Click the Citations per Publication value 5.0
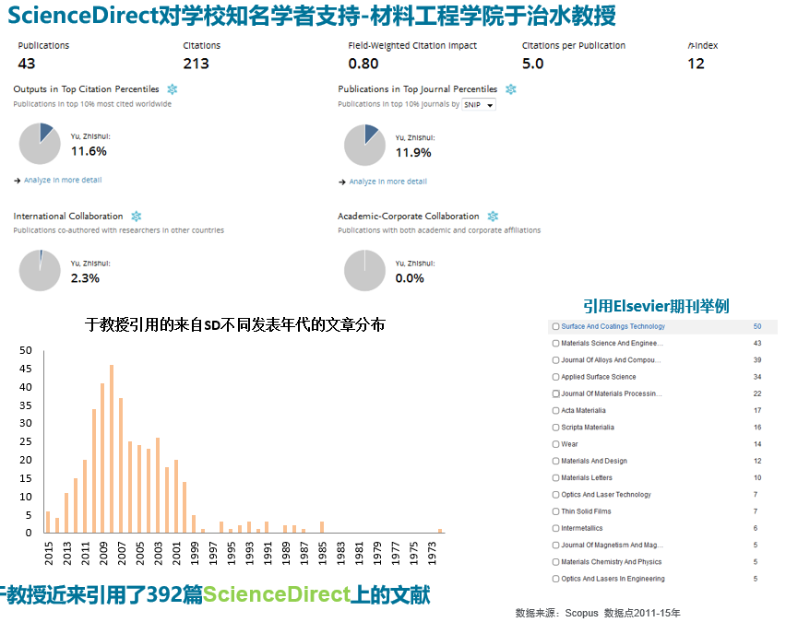 coord(533,64)
